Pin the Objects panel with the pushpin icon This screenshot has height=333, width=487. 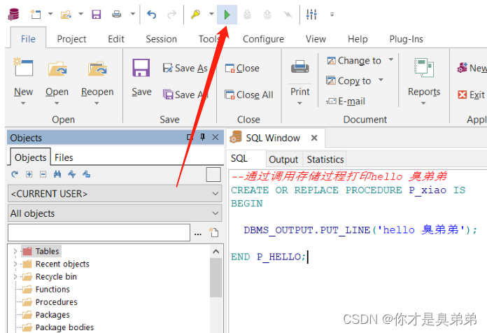click(203, 137)
